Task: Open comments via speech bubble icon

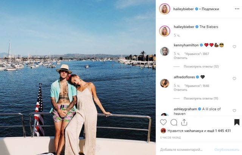Action: (x=174, y=122)
